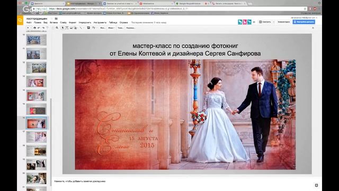
Task: Select the line tool icon
Action: click(x=81, y=28)
